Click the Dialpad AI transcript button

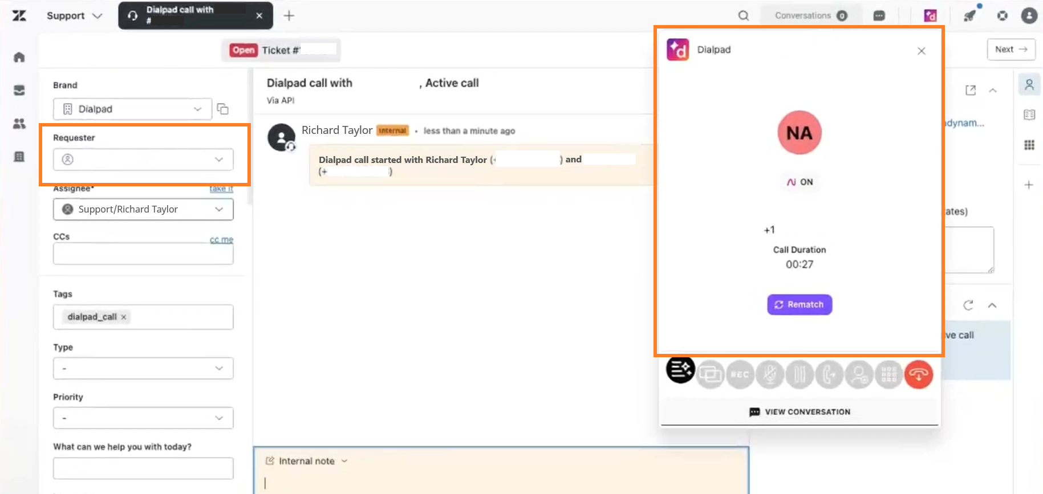(x=680, y=370)
